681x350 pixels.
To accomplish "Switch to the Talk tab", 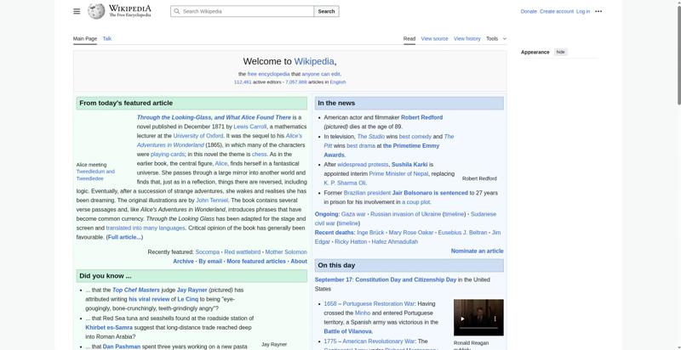I will click(107, 38).
